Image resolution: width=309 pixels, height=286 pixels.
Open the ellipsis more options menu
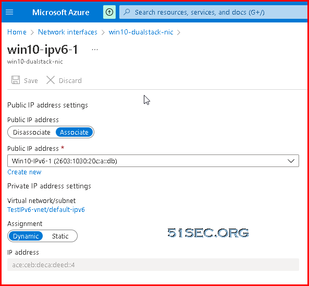tap(95, 50)
